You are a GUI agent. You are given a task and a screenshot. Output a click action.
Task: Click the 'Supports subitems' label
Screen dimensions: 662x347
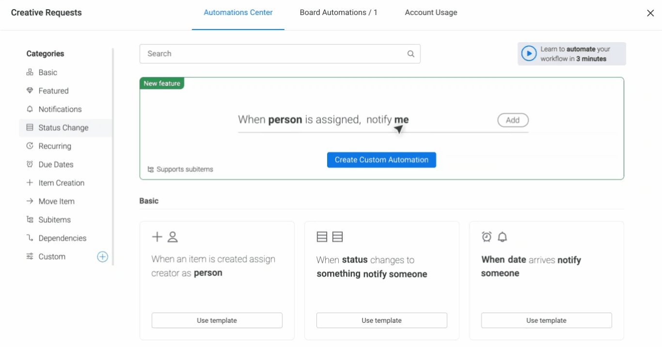185,170
